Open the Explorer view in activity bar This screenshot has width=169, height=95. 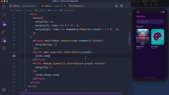(x=4, y=7)
